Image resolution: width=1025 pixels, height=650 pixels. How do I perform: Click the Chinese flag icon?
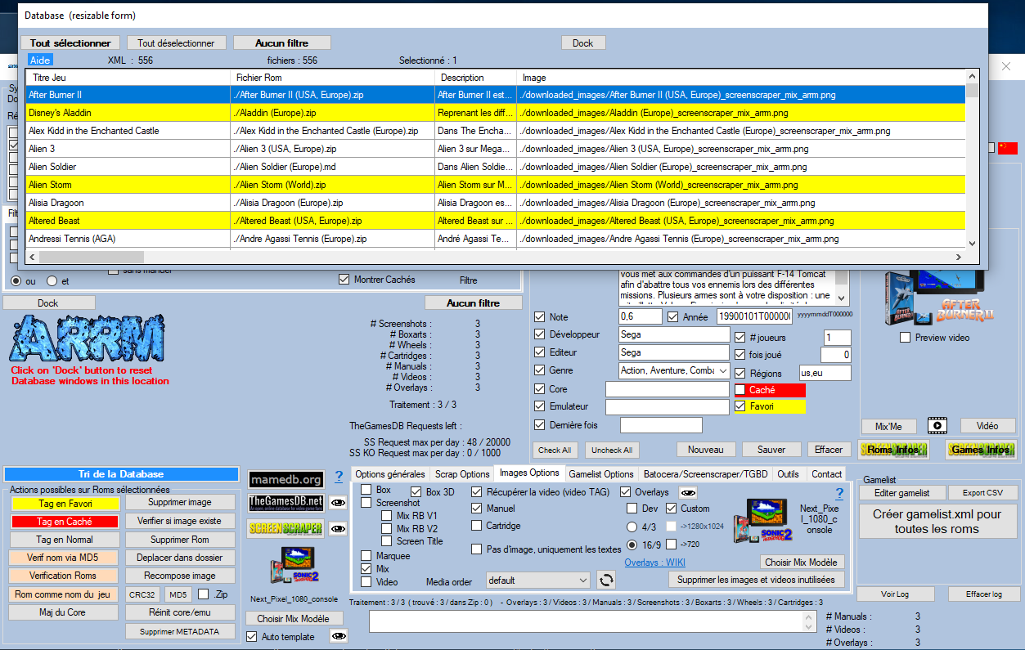[x=1007, y=148]
